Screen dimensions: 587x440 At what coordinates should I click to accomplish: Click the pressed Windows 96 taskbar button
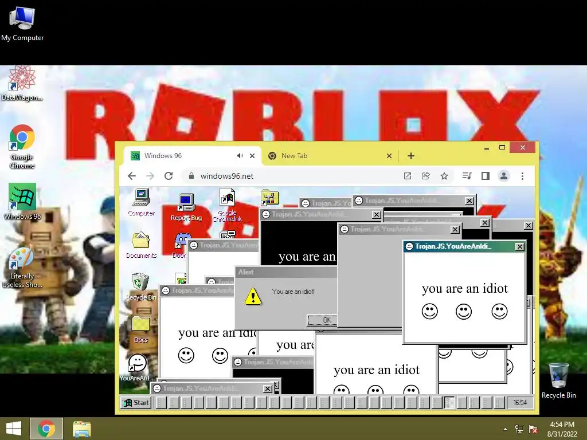(x=449, y=403)
